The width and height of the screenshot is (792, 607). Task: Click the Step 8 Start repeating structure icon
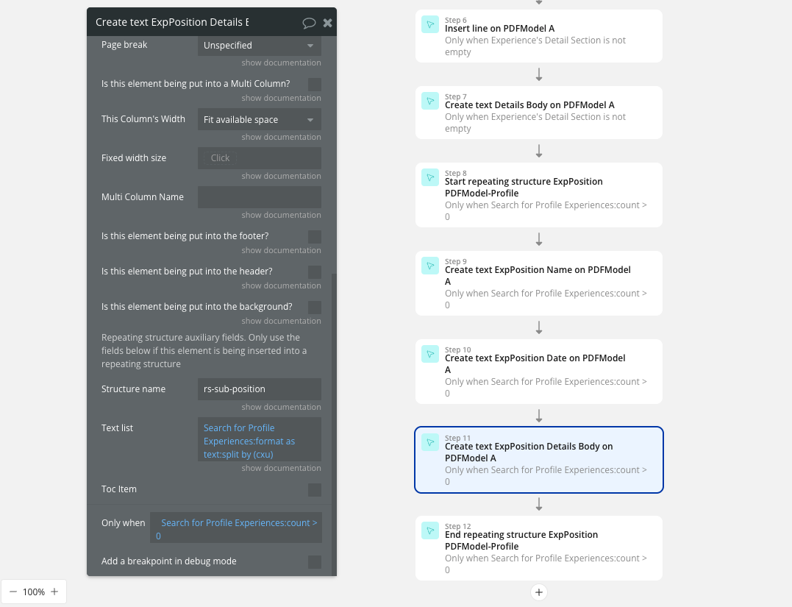point(430,177)
